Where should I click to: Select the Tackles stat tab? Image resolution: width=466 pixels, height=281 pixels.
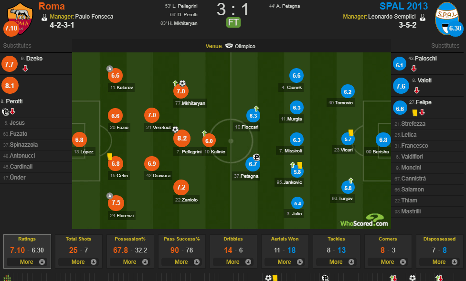337,251
